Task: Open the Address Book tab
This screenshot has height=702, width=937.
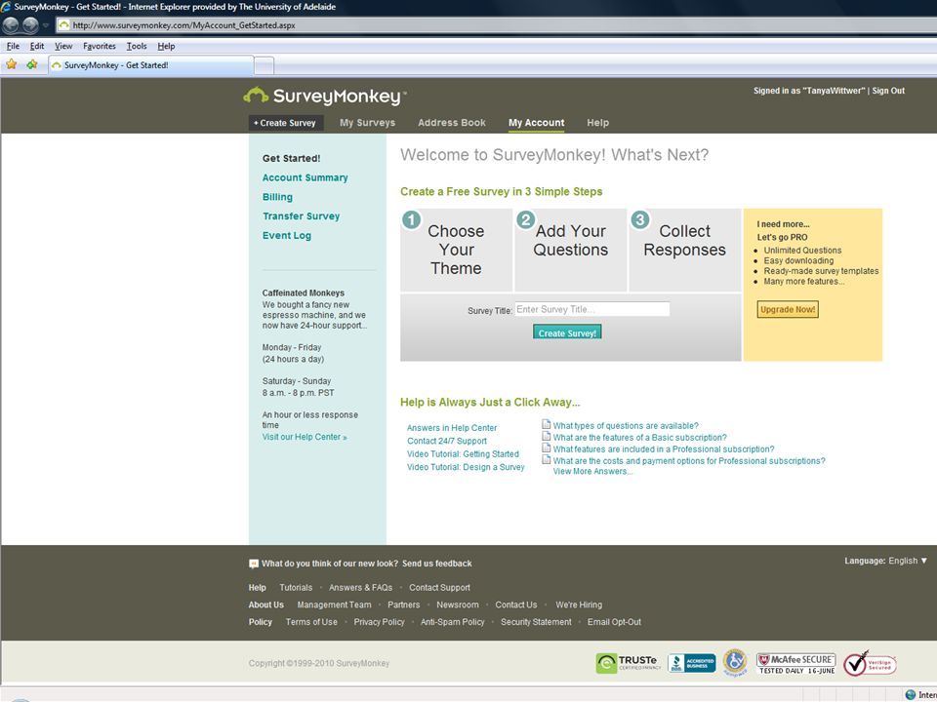Action: pyautogui.click(x=452, y=123)
